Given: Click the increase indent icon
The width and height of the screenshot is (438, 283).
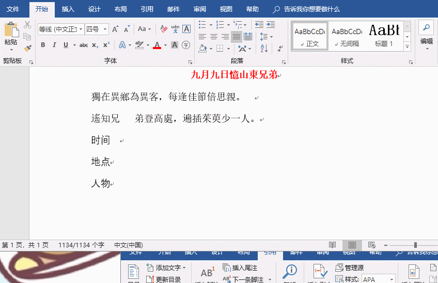Looking at the screenshot, I should (271, 25).
